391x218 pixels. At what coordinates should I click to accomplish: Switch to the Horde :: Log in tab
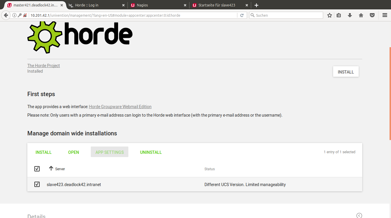point(87,5)
